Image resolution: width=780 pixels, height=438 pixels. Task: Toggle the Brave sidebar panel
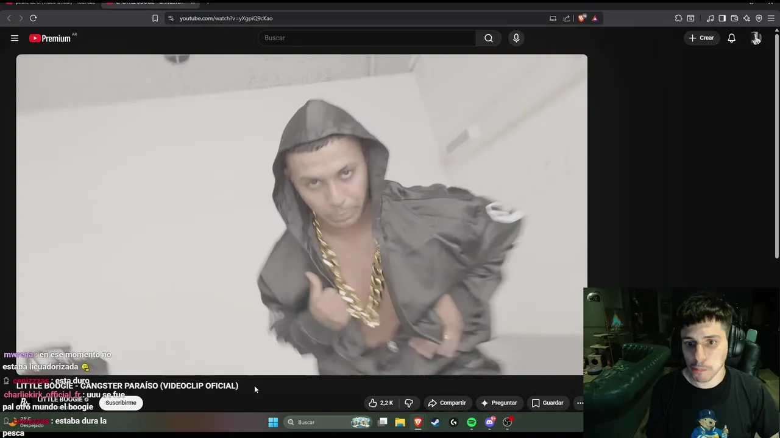pos(722,18)
